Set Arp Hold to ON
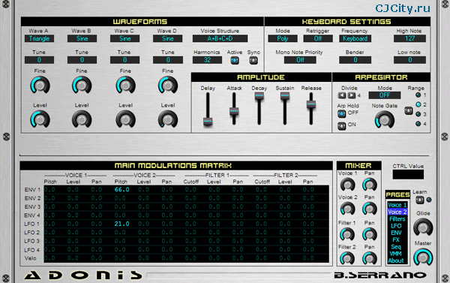The height and width of the screenshot is (283, 450). tap(341, 126)
